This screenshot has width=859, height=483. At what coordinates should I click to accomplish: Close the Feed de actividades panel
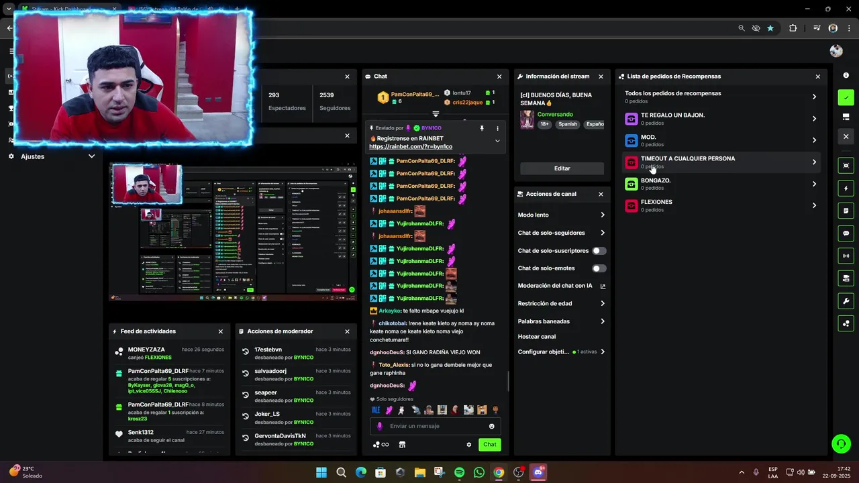click(x=220, y=331)
